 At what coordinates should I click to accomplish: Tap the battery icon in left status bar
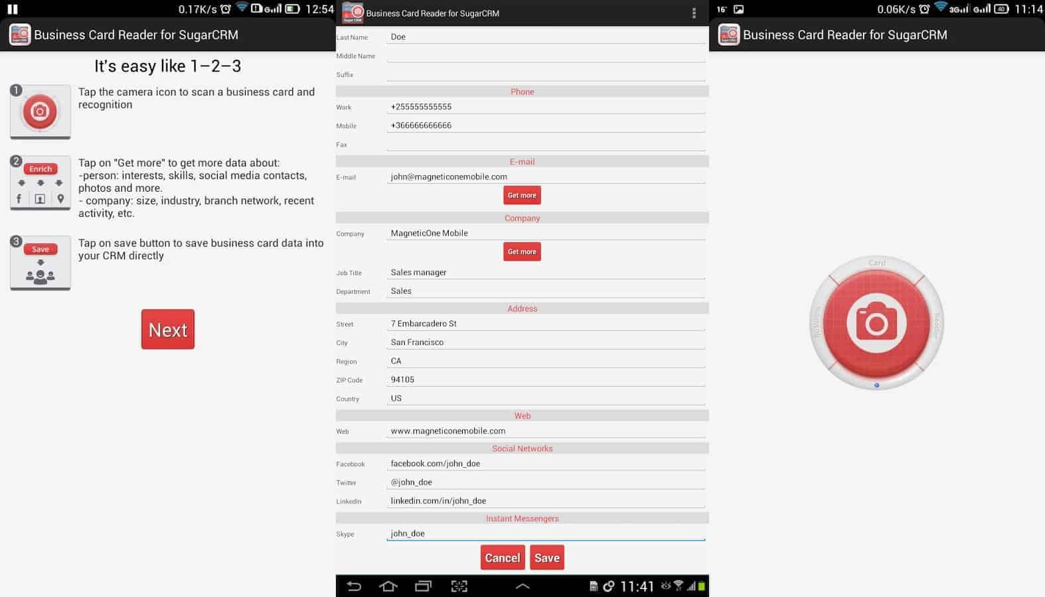pyautogui.click(x=293, y=9)
